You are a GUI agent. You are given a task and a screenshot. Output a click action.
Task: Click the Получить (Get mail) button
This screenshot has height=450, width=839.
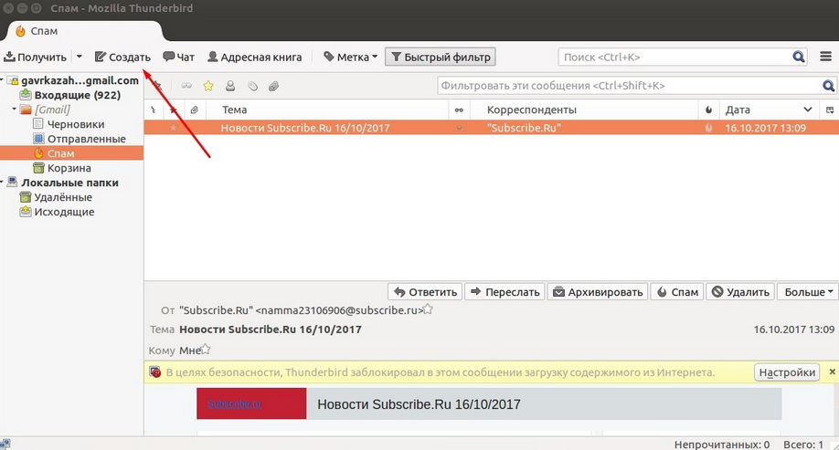pos(36,57)
